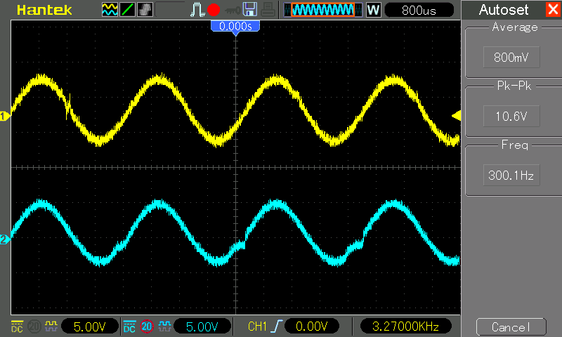The width and height of the screenshot is (562, 337).
Task: Close the Autoset panel with red X
Action: coord(553,9)
